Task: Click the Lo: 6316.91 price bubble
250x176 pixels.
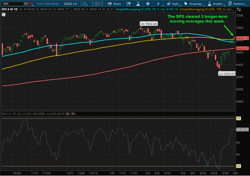Action: (227, 74)
